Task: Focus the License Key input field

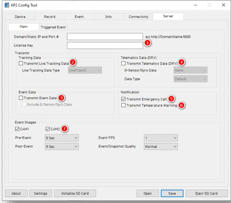Action: click(105, 45)
